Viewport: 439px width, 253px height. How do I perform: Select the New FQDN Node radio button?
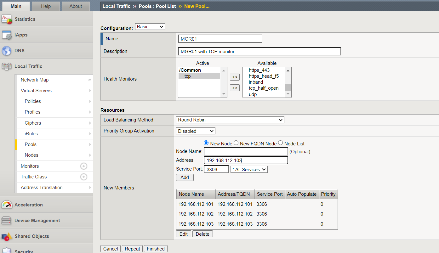tap(236, 143)
